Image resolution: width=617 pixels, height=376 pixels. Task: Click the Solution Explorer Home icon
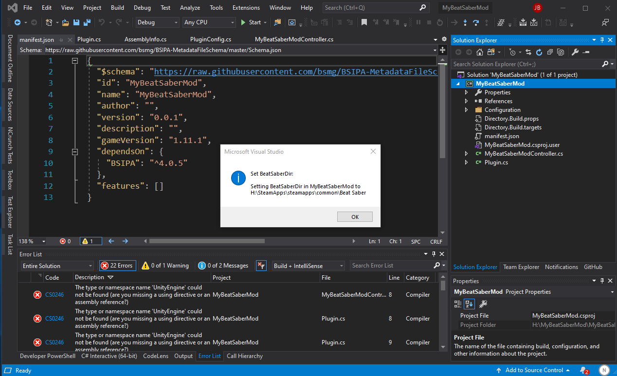click(480, 52)
